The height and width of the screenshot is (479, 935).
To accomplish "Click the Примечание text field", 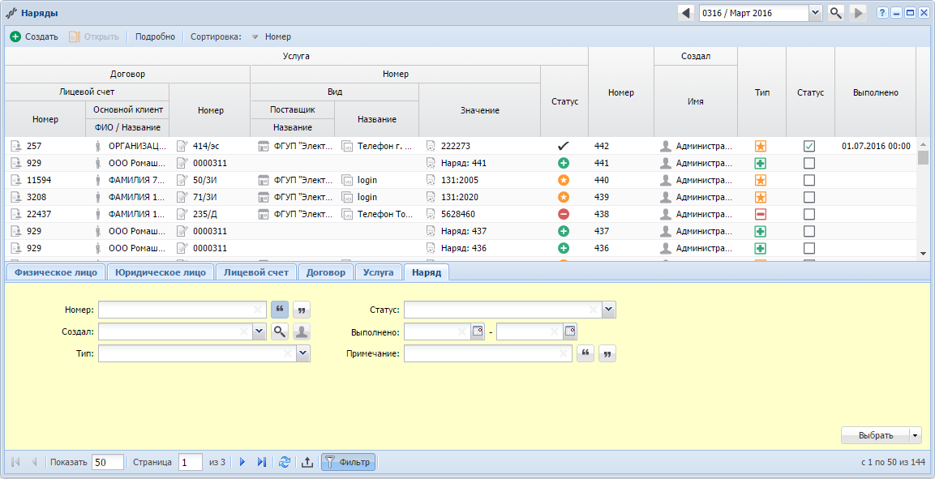I will [488, 354].
